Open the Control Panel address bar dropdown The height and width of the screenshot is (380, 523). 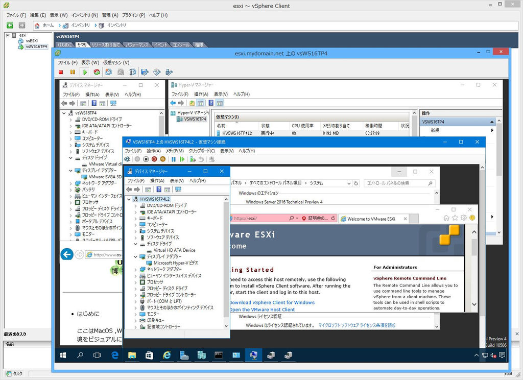(x=348, y=183)
